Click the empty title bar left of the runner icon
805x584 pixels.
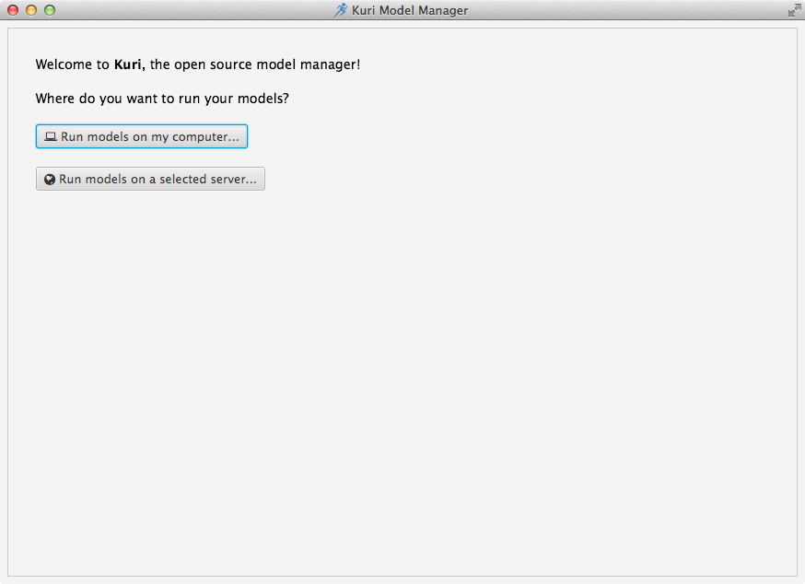point(184,10)
